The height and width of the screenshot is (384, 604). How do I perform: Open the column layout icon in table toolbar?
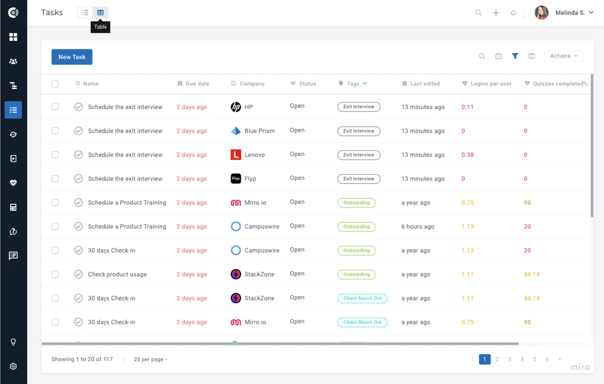point(532,56)
